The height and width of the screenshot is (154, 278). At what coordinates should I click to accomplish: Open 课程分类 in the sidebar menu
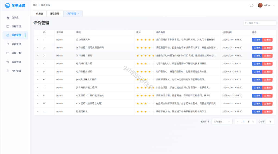[x=15, y=53]
